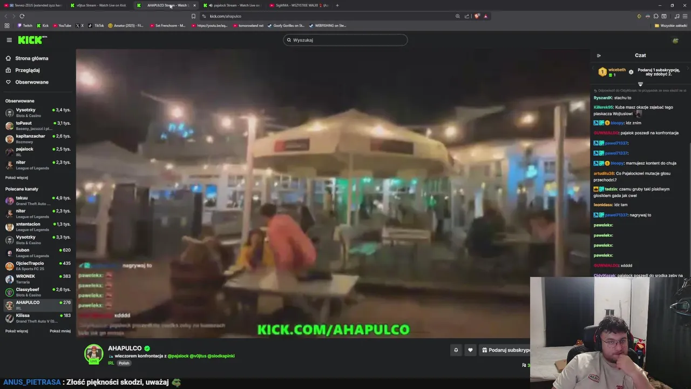Click the AHAPULCO streamer avatar below the video
The width and height of the screenshot is (691, 389).
[93, 354]
